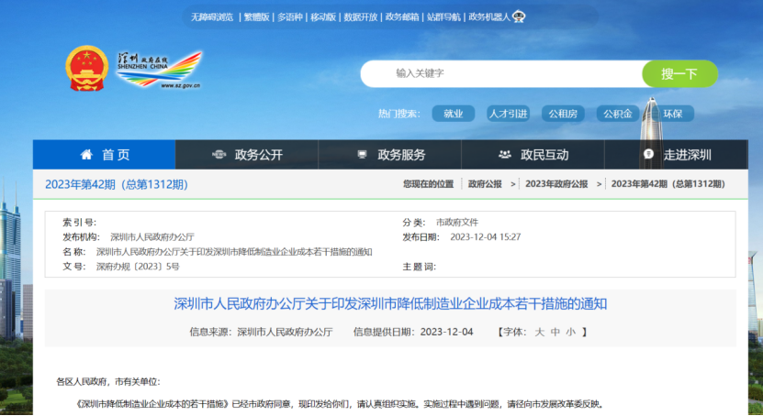The image size is (763, 416).
Task: Click the news icon beside 政务公开
Action: point(219,155)
